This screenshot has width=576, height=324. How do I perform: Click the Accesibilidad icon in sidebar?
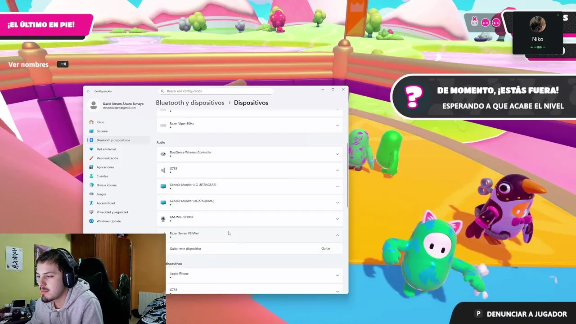click(91, 203)
